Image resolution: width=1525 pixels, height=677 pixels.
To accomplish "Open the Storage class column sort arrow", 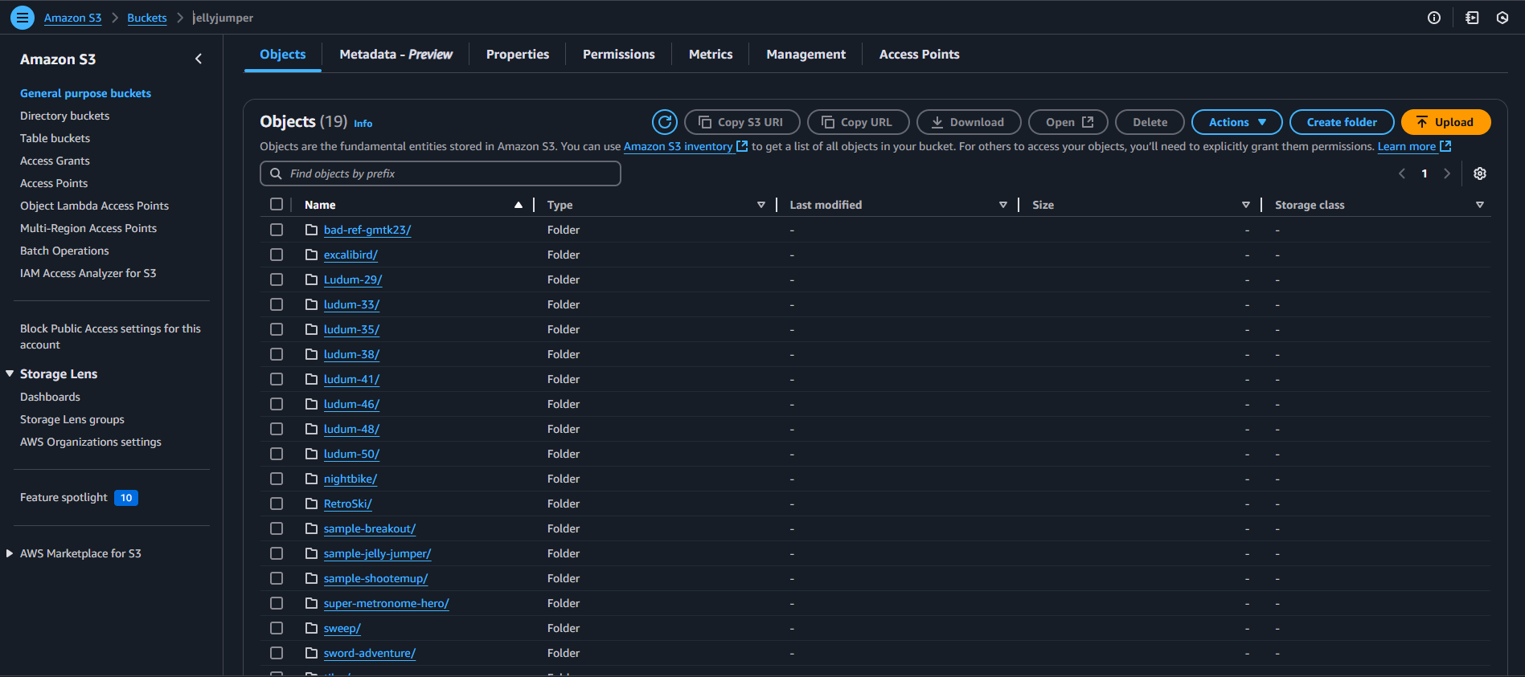I will pyautogui.click(x=1480, y=205).
